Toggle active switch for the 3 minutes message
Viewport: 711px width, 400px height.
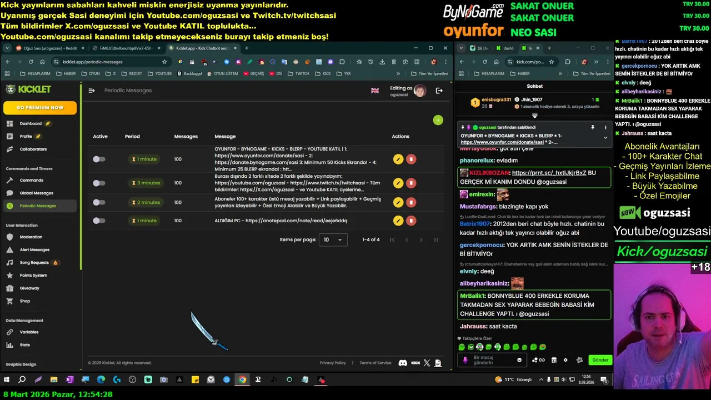pos(99,183)
